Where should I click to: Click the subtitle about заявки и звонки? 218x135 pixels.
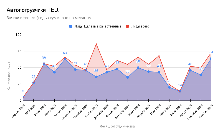pos(49,18)
